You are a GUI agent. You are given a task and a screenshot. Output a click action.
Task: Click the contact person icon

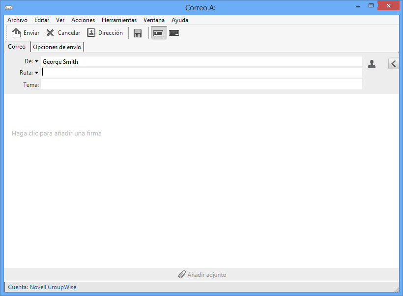point(372,64)
